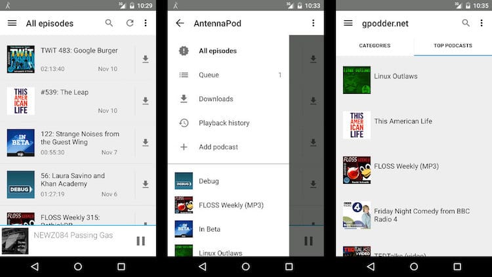Screen dimensions: 492x277
Task: Download episode TWiT 483: Google Burger
Action: point(145,59)
